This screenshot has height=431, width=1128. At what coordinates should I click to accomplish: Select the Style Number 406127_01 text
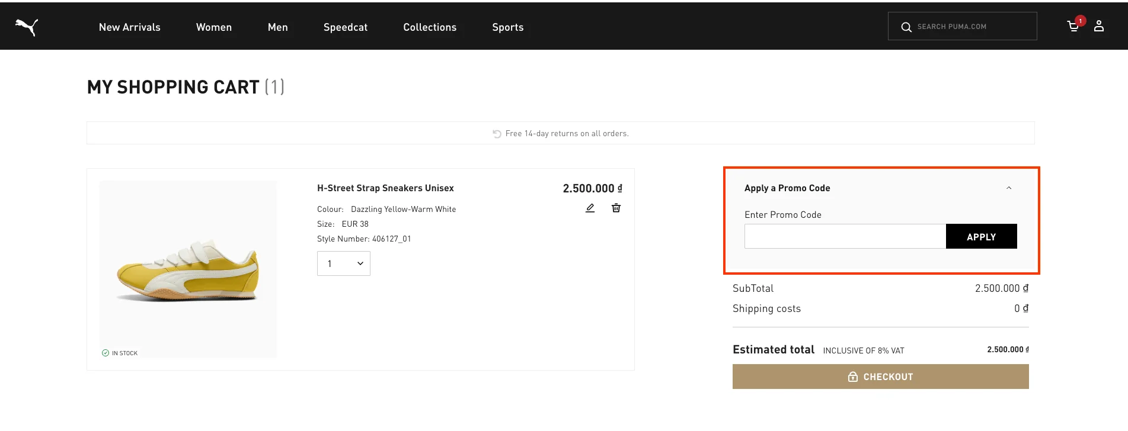(364, 239)
